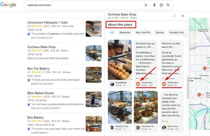Click the Duchess Bake Shop panel title

click(122, 14)
